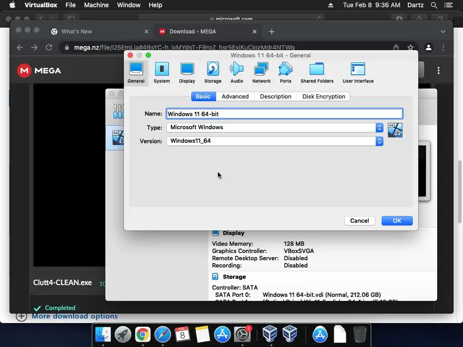Image resolution: width=463 pixels, height=347 pixels.
Task: Open MEGA page three-dot menu
Action: coord(439,70)
